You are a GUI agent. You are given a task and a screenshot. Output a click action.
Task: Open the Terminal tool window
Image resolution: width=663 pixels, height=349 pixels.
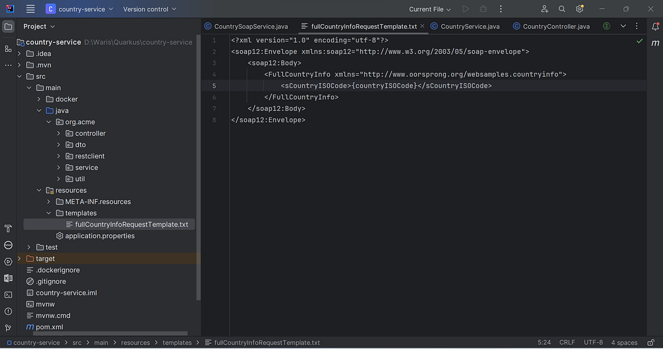coord(8,295)
